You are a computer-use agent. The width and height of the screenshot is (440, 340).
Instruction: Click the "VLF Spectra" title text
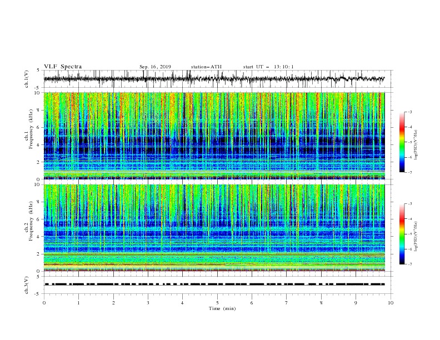click(63, 67)
